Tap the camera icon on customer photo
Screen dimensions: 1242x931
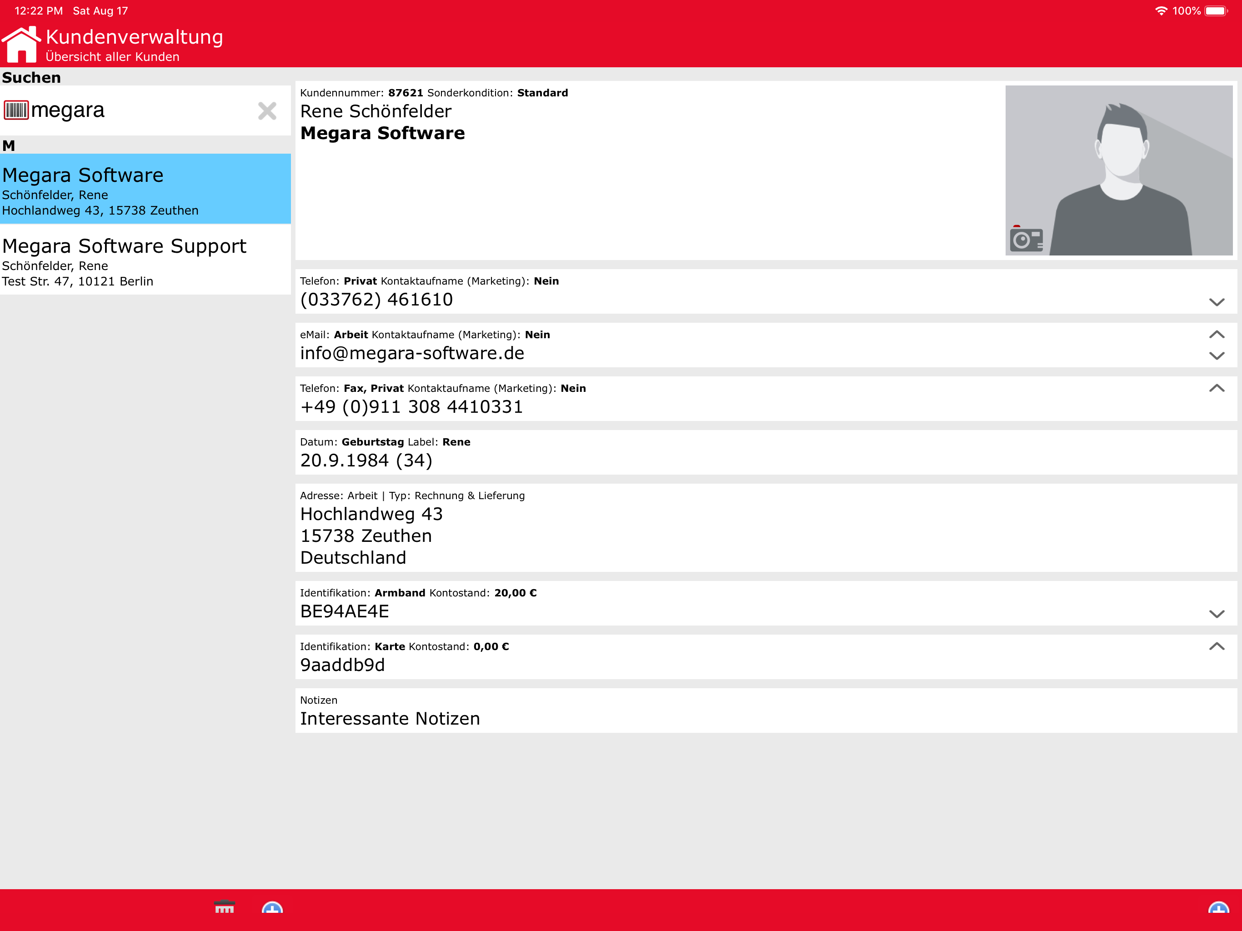click(1027, 239)
